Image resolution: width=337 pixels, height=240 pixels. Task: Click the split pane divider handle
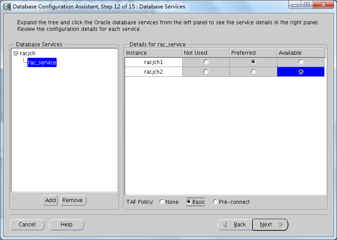pos(121,125)
